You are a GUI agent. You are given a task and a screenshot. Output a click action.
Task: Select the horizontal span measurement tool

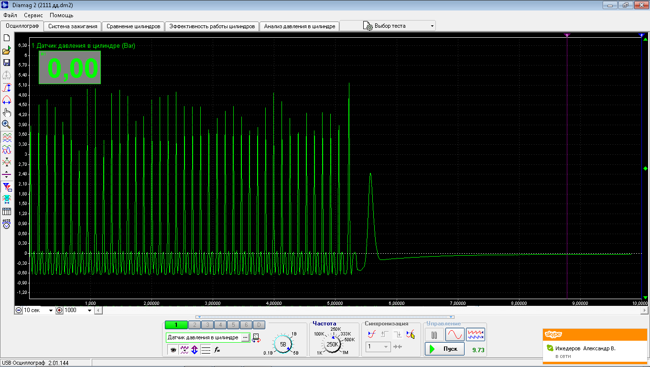click(7, 100)
